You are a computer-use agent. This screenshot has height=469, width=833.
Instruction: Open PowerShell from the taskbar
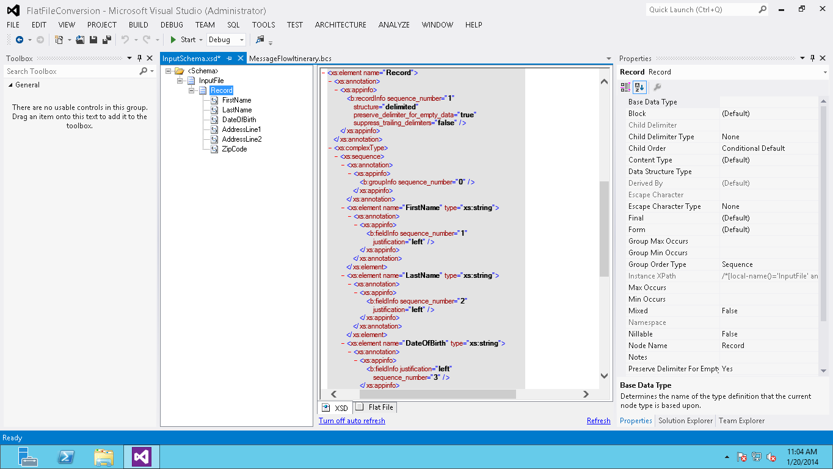[66, 457]
